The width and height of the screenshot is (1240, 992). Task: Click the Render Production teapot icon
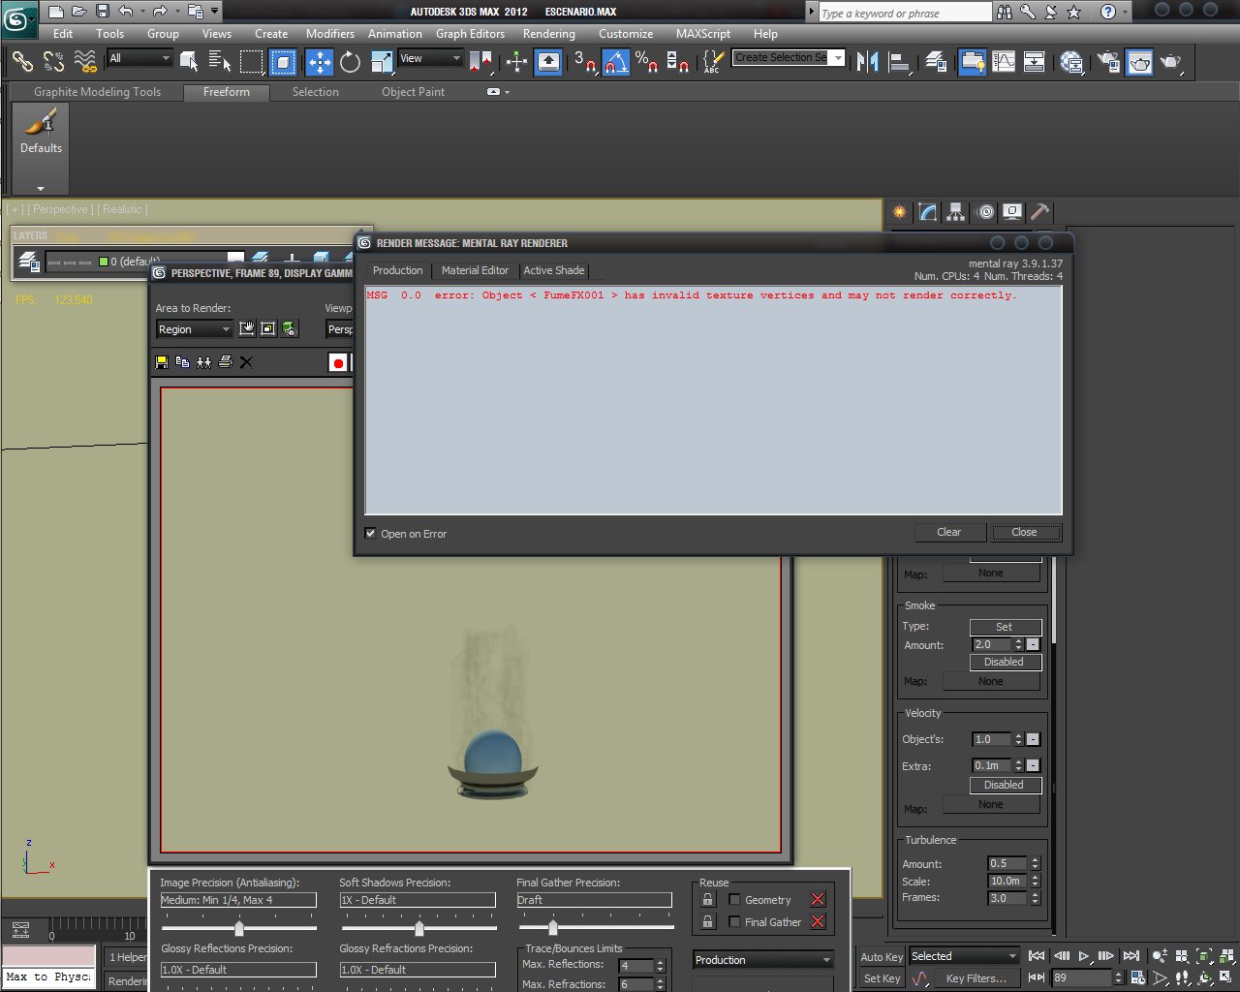point(1171,62)
